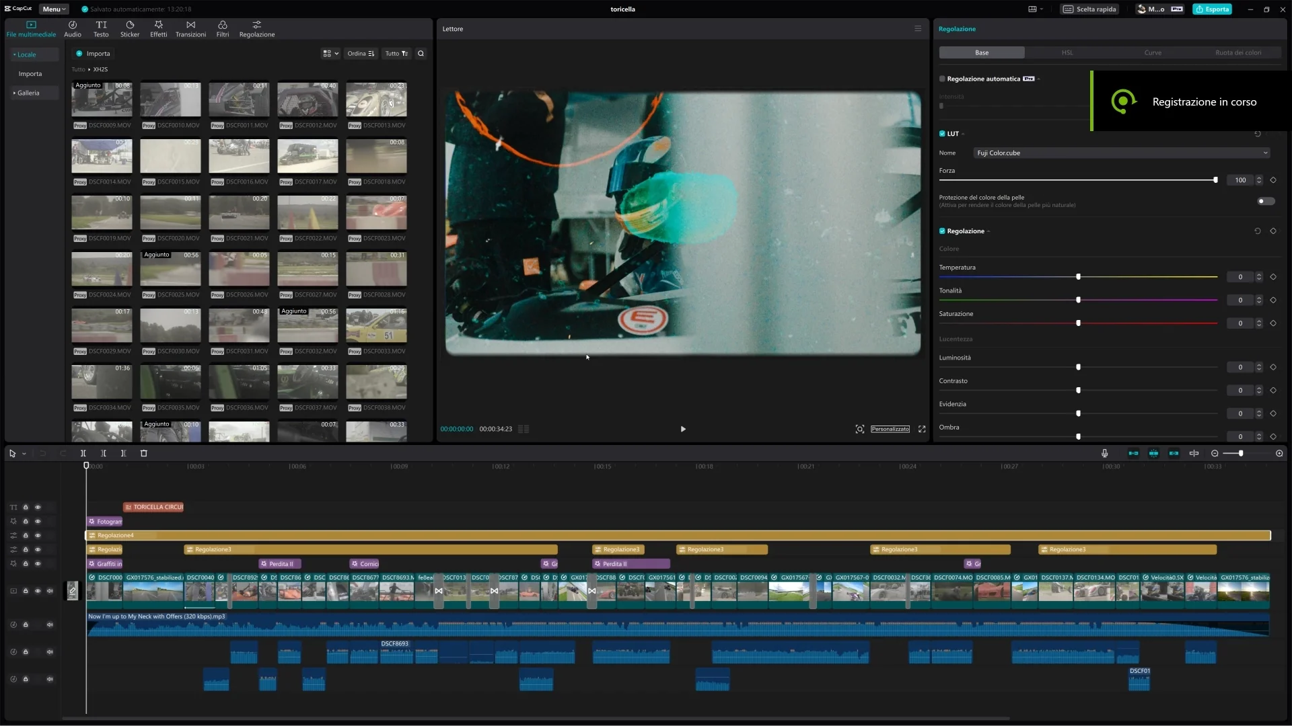Zoom out the timeline with magnifier icon
The height and width of the screenshot is (726, 1292).
pos(1214,453)
